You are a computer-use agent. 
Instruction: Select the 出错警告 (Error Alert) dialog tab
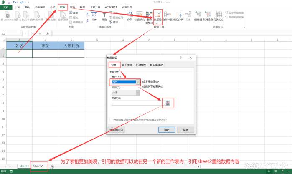pyautogui.click(x=141, y=65)
